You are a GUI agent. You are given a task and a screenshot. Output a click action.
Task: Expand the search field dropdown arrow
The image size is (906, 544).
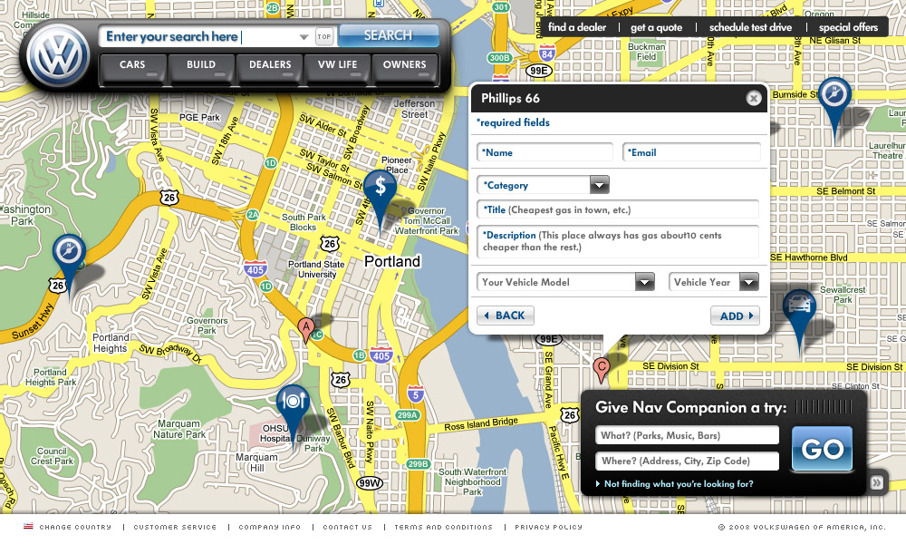tap(304, 37)
